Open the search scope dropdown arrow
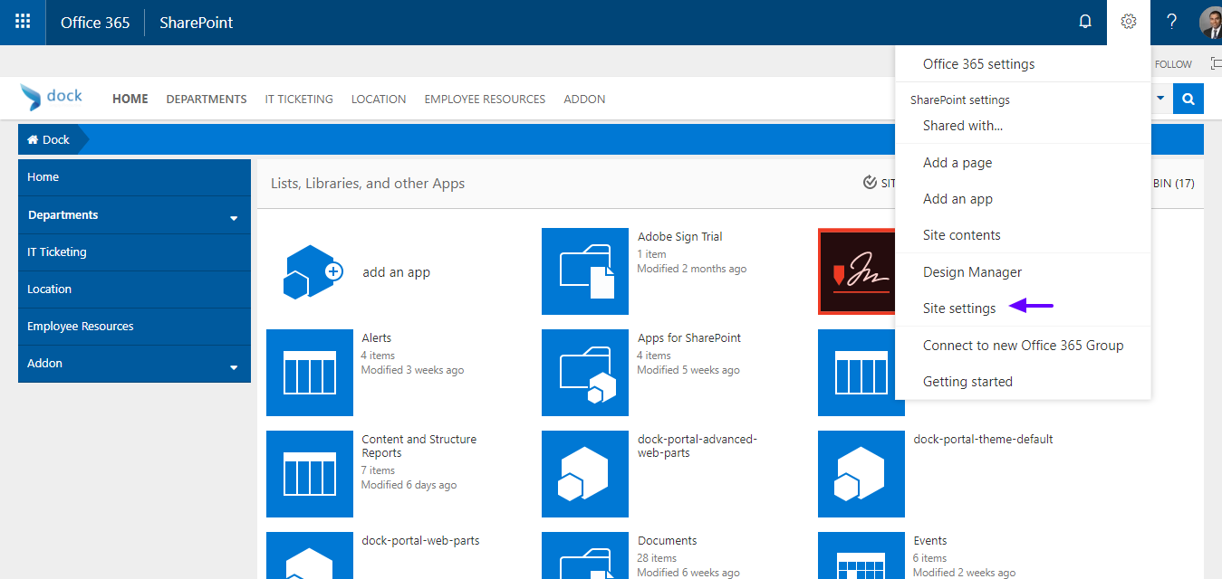 [1159, 99]
